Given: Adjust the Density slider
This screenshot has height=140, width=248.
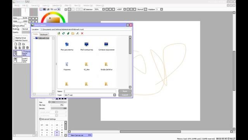Looking at the screenshot, I should (x=59, y=108).
